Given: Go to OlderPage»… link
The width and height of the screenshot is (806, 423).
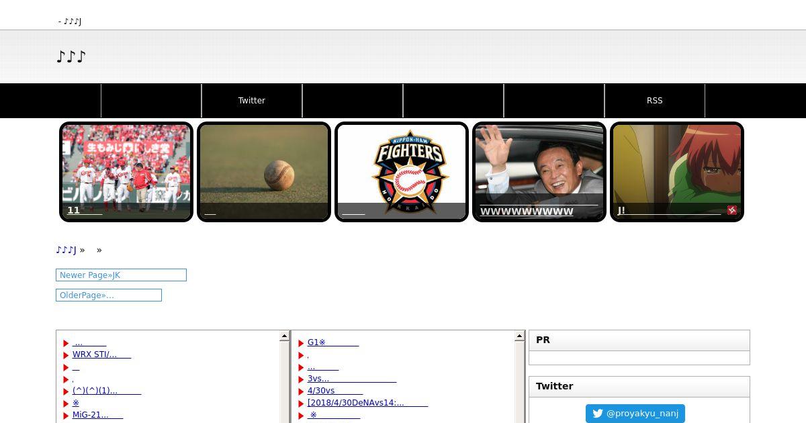Looking at the screenshot, I should [109, 295].
